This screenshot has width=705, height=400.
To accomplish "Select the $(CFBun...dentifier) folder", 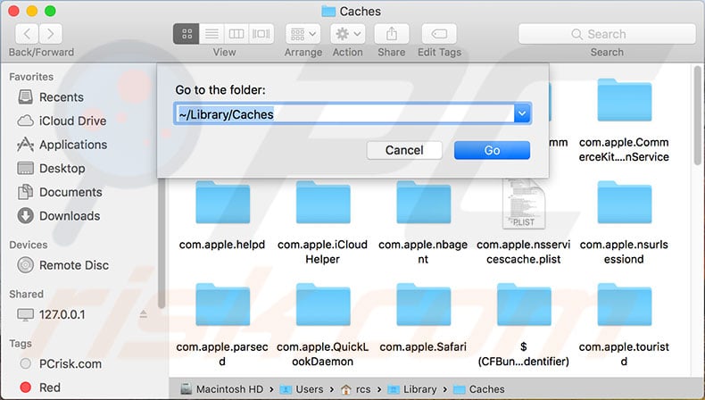I will tap(523, 325).
